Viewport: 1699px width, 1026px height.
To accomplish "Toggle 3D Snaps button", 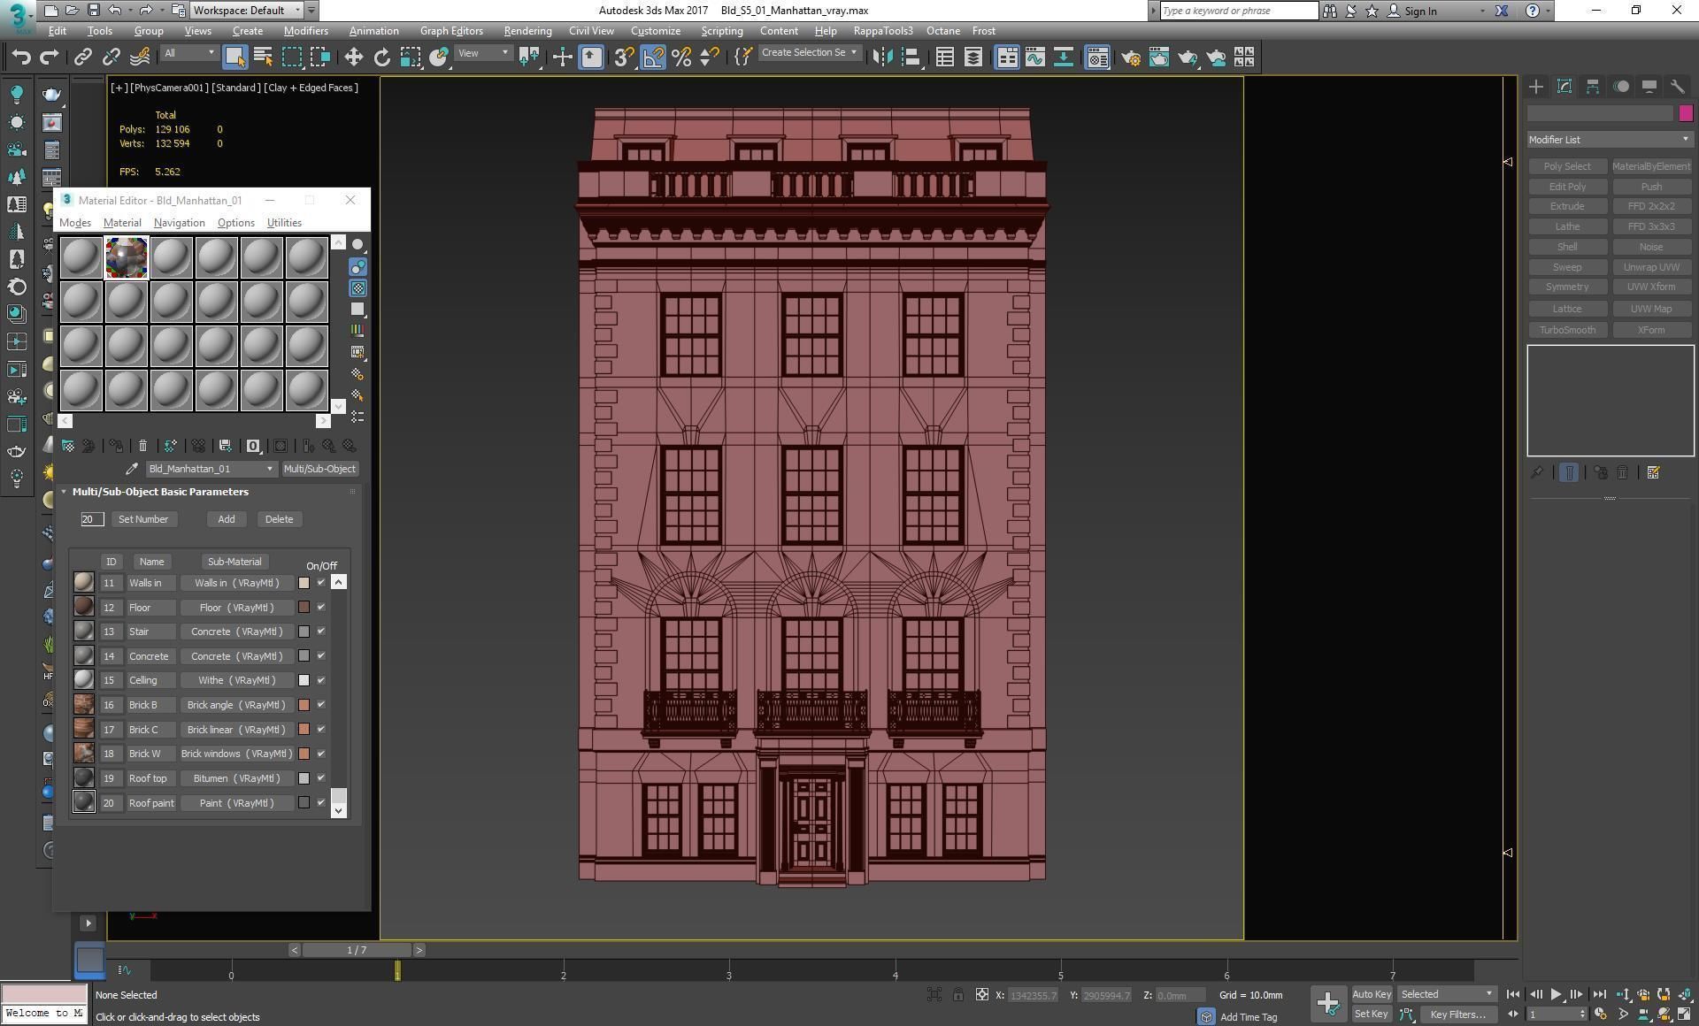I will pos(623,57).
